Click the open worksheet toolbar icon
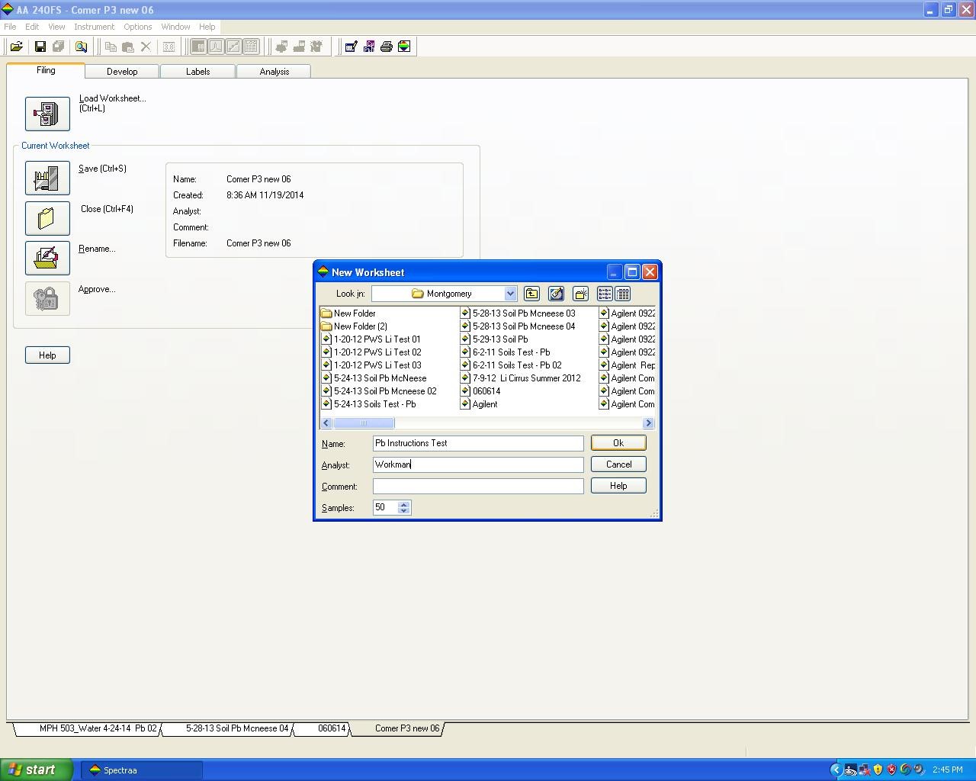 click(x=16, y=47)
